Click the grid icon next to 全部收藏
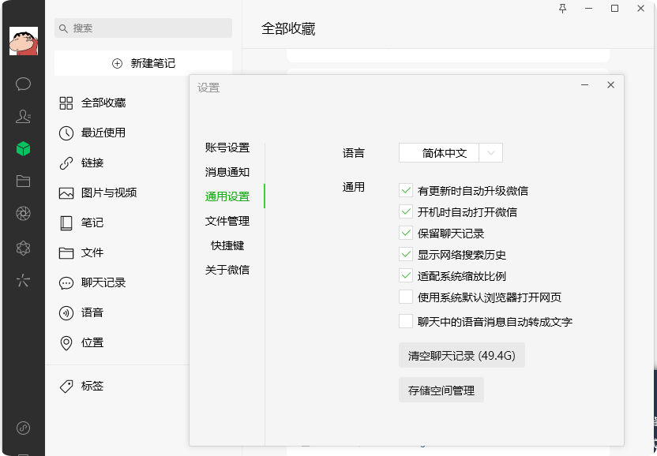The image size is (657, 456). coord(66,103)
